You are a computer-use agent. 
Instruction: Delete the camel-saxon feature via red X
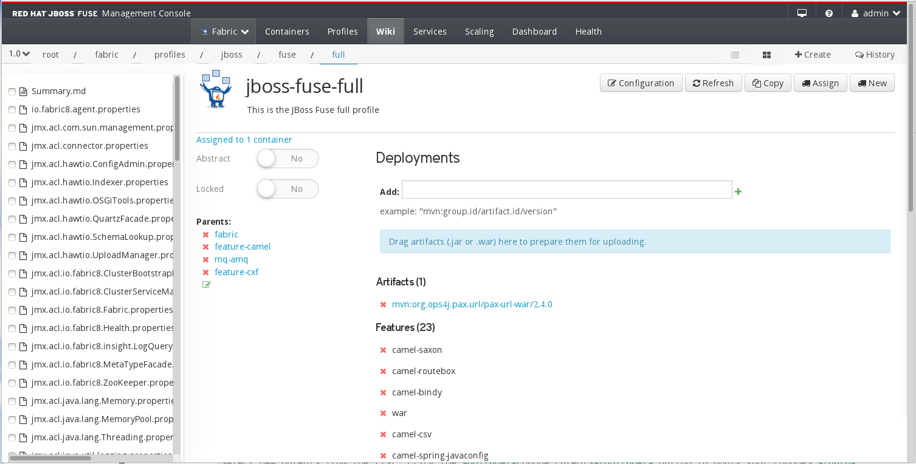tap(384, 350)
